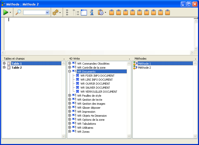Open the clipboard history clock dropdown
Screen dimensions: 199x145
105,12
